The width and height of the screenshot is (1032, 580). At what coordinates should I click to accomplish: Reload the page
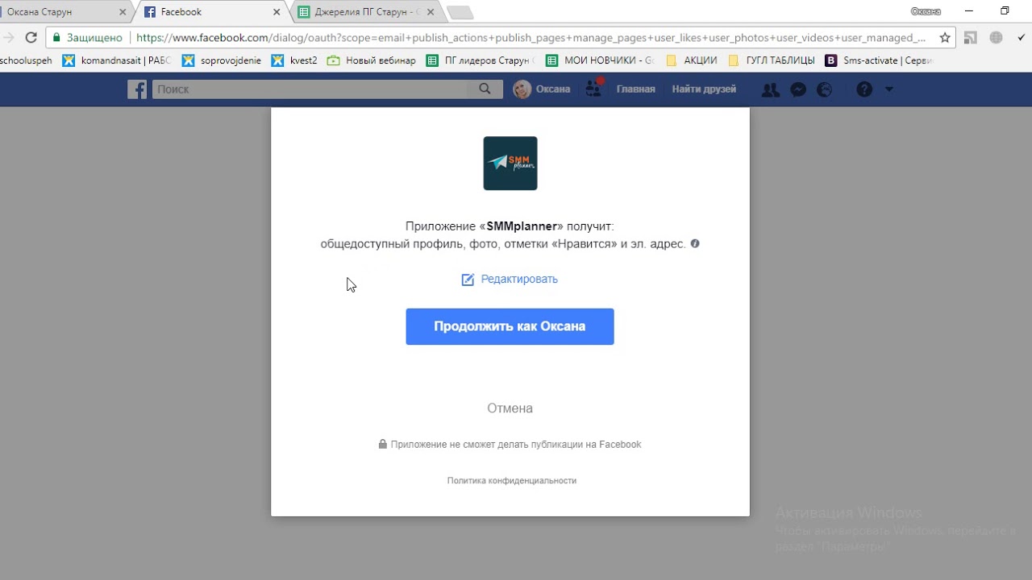tap(31, 38)
